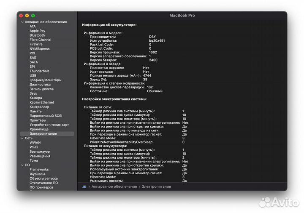
Task: Click battery condition value Обычный
Action: pyautogui.click(x=155, y=91)
